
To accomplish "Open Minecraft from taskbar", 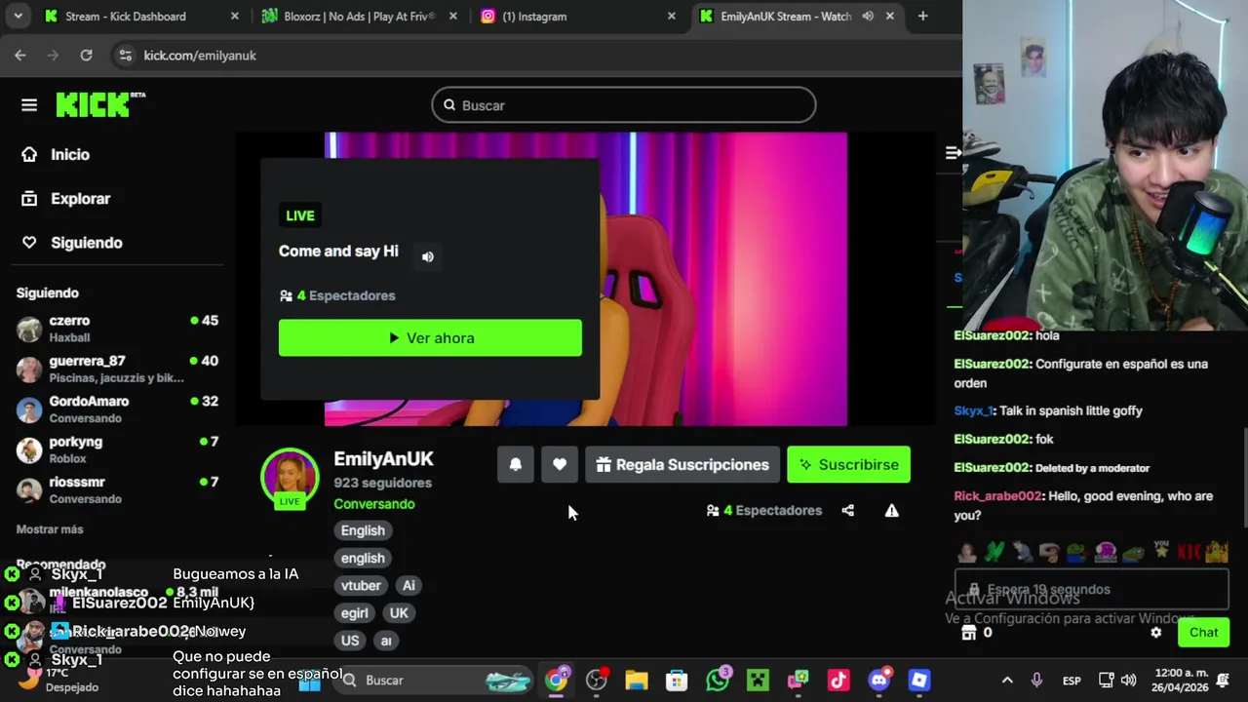I will pyautogui.click(x=758, y=680).
